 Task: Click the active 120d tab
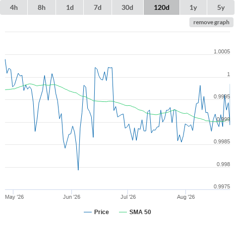162,7
